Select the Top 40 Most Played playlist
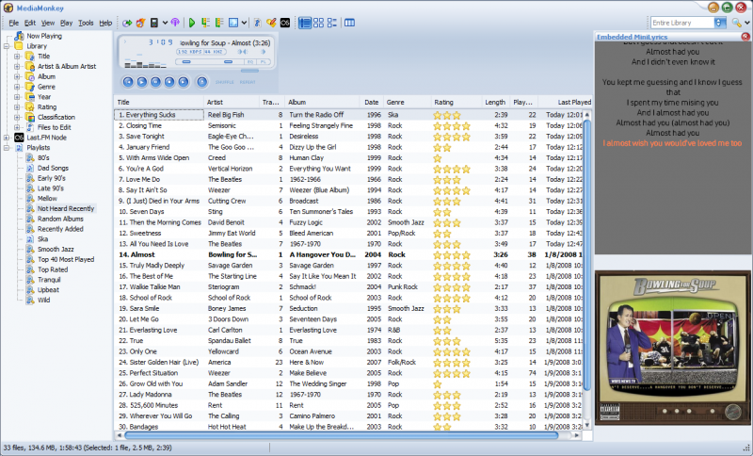 [x=65, y=258]
